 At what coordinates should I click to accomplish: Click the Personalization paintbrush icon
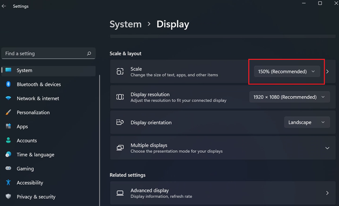coord(8,113)
